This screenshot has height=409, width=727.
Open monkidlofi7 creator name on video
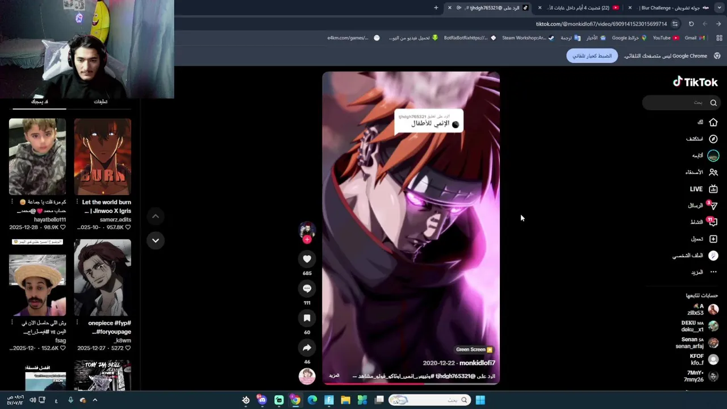477,363
